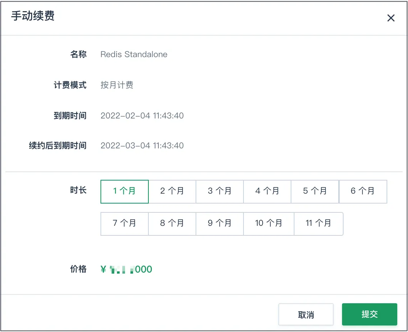The image size is (408, 332).
Task: Click the 价格 label
Action: pos(78,269)
